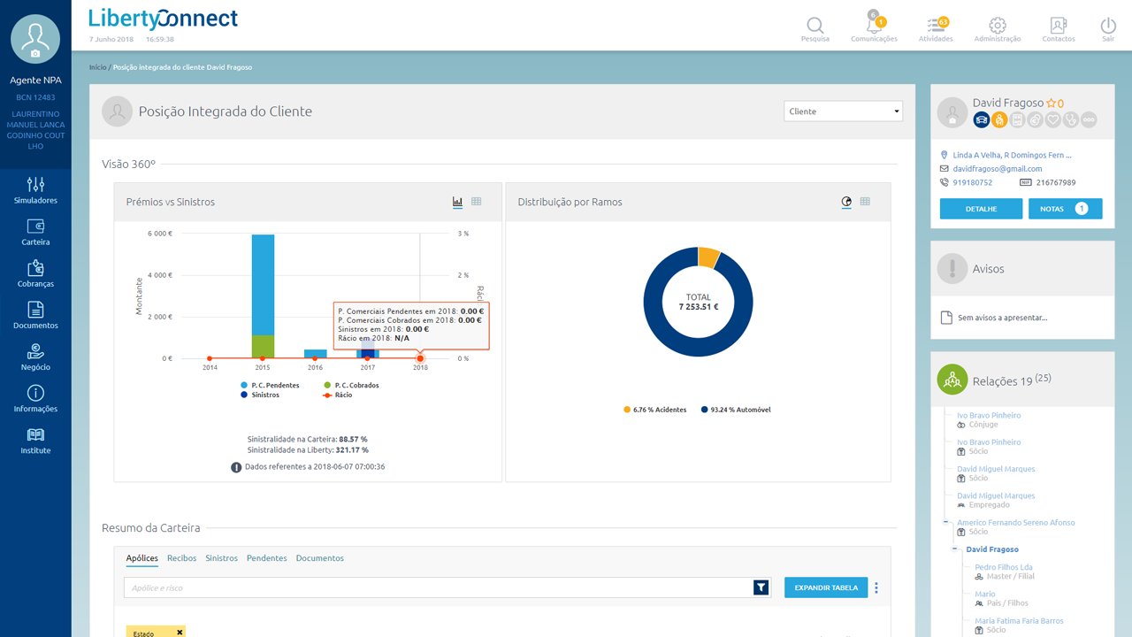Select the Apólices tab
Screen dimensions: 1132x637
pos(141,558)
